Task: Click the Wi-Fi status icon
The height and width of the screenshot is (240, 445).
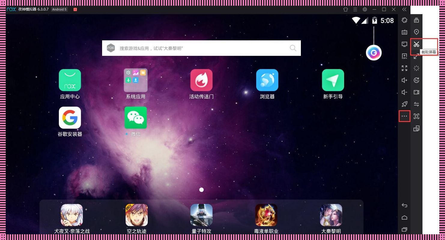Action: tap(356, 20)
